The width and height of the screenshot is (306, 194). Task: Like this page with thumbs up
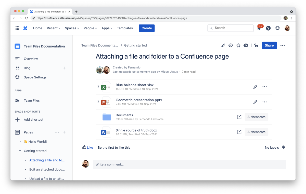pos(87,147)
